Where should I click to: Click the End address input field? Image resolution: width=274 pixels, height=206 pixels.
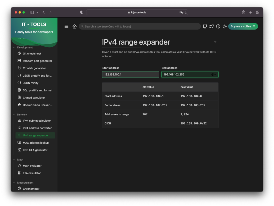pyautogui.click(x=190, y=74)
